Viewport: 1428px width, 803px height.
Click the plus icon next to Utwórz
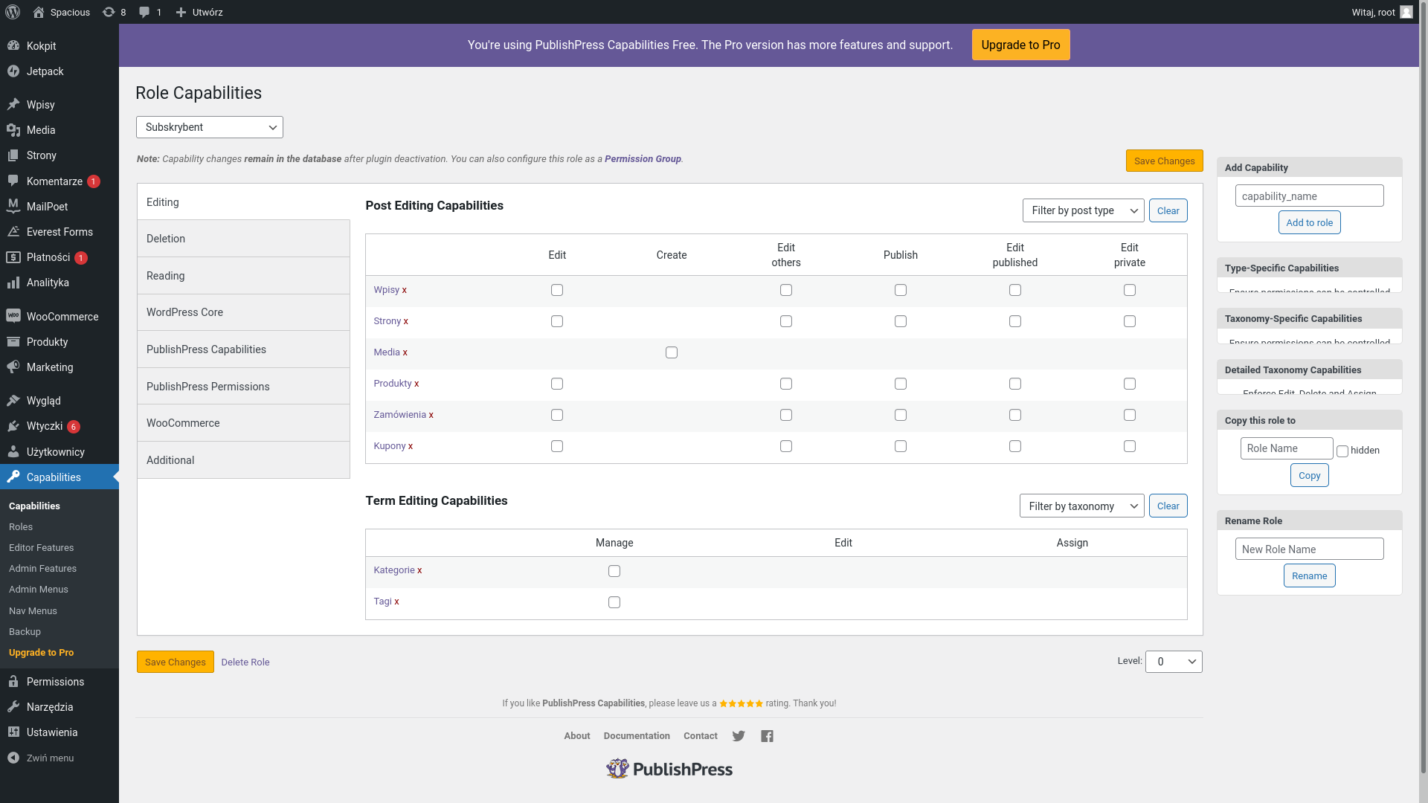(x=181, y=12)
